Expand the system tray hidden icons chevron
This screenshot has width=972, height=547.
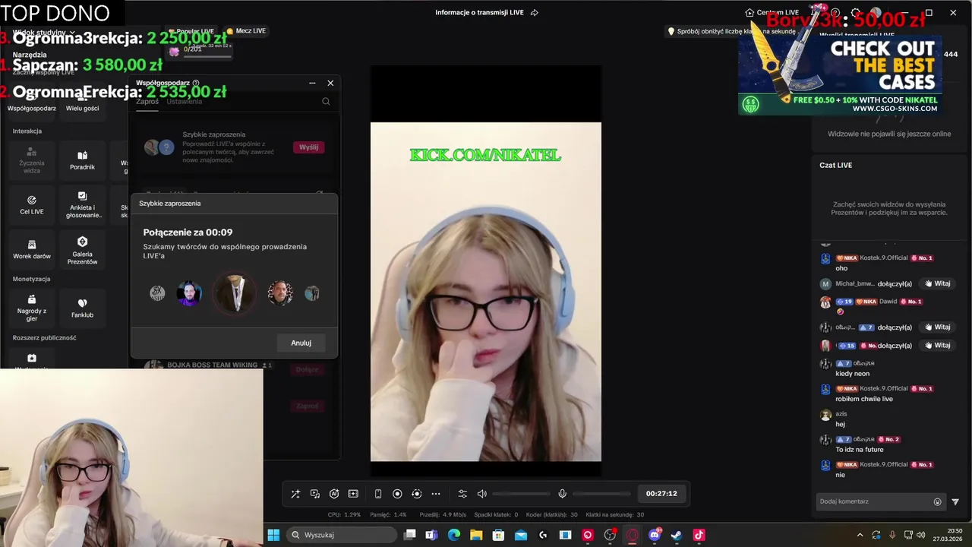click(x=860, y=535)
